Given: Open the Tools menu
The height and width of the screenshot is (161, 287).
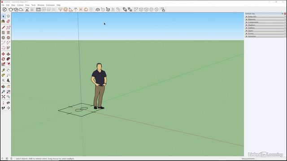Looking at the screenshot, I should pyautogui.click(x=34, y=5).
